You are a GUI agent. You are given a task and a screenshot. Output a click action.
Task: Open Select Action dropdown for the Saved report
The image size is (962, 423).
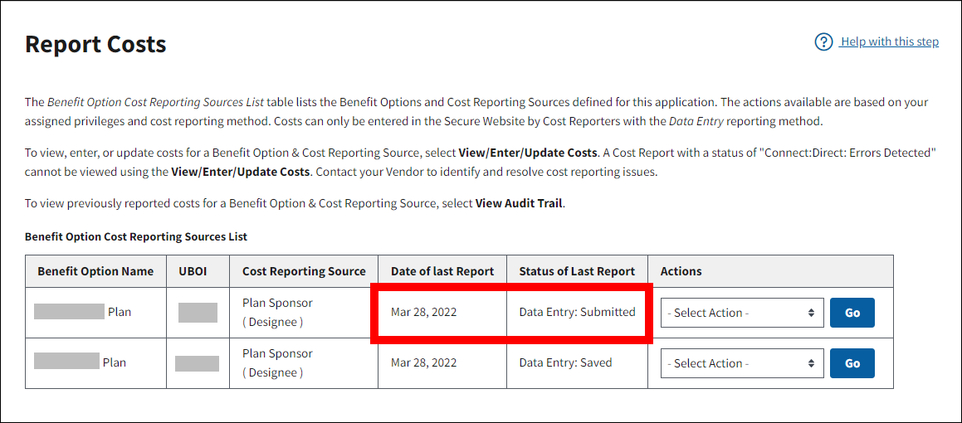tap(742, 363)
